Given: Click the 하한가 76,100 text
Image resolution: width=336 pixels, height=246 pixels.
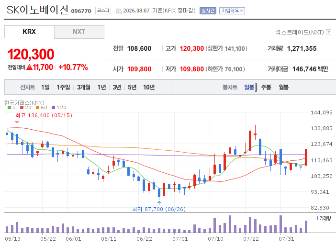Looking at the screenshot, I should [225, 69].
